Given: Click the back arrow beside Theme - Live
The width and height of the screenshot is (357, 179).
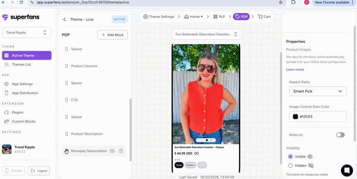Looking at the screenshot, I should click(64, 20).
